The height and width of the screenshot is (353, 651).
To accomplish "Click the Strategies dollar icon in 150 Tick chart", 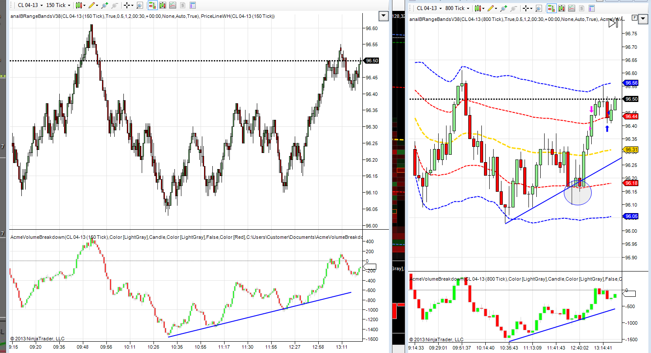I will click(x=182, y=5).
